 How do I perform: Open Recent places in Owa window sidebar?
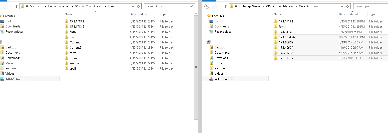[15, 32]
